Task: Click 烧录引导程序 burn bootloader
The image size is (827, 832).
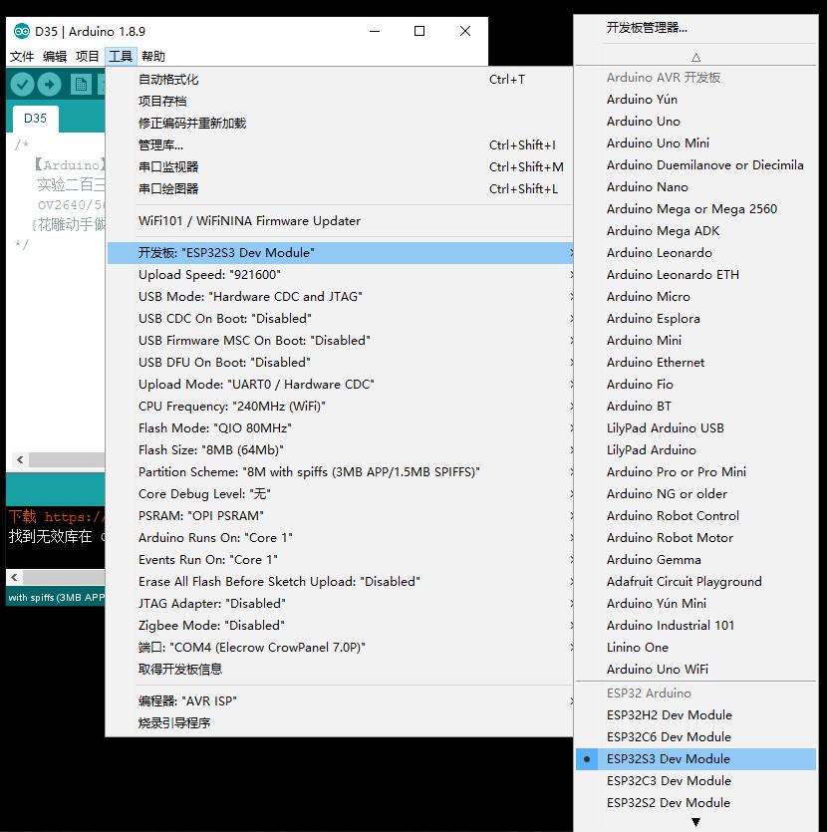Action: 340,722
